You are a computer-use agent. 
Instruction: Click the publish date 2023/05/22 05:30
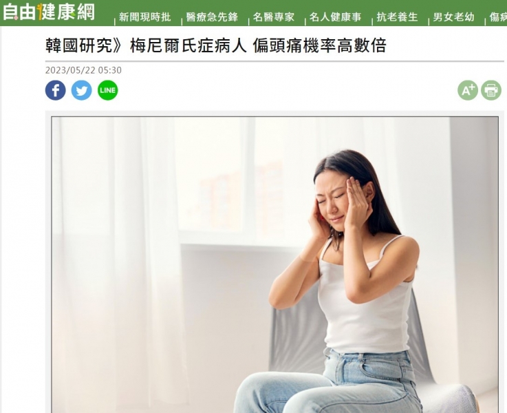pos(83,70)
